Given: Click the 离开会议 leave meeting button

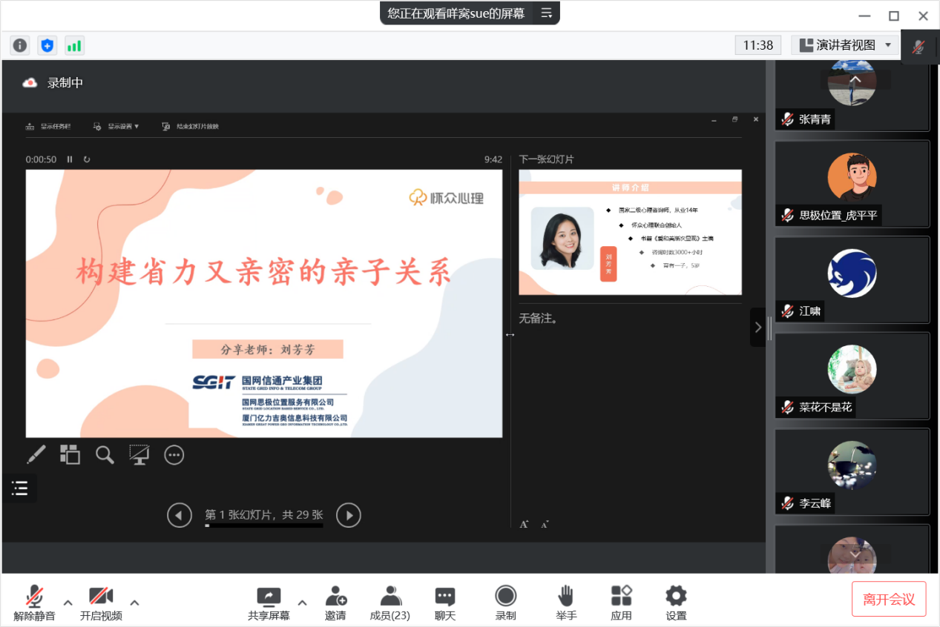Looking at the screenshot, I should pos(889,599).
